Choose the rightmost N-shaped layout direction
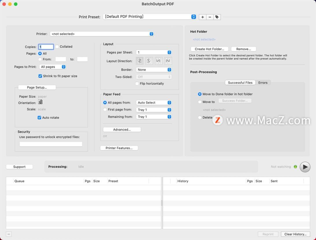This screenshot has width=316, height=240. (x=168, y=61)
